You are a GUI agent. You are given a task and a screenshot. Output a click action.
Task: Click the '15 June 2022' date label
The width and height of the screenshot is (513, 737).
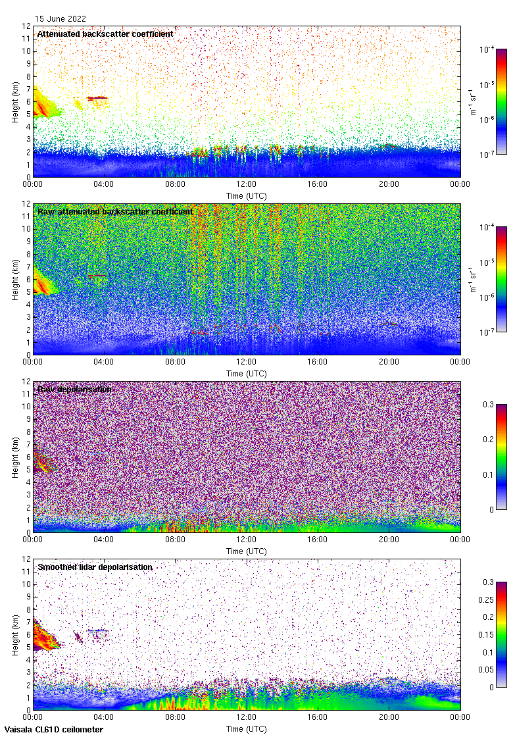click(x=61, y=19)
